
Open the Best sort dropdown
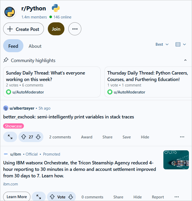pos(162,44)
